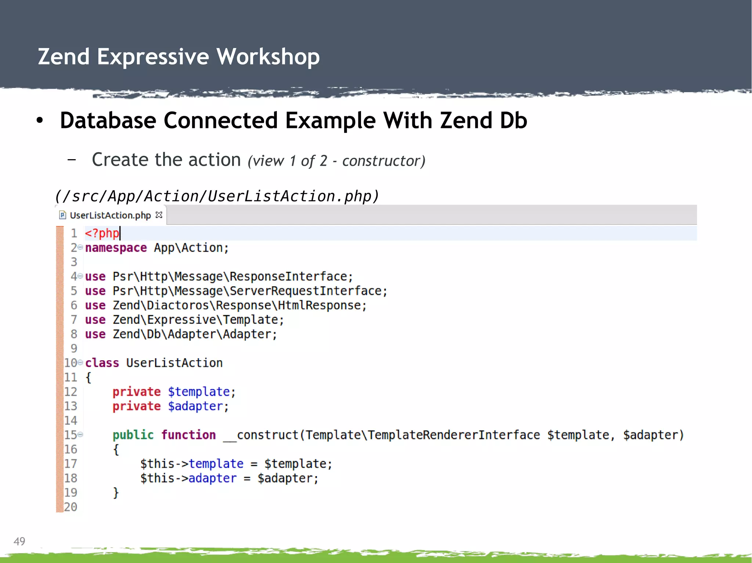Click 'Template\TemplateRendererInterface' type hint

click(x=423, y=435)
